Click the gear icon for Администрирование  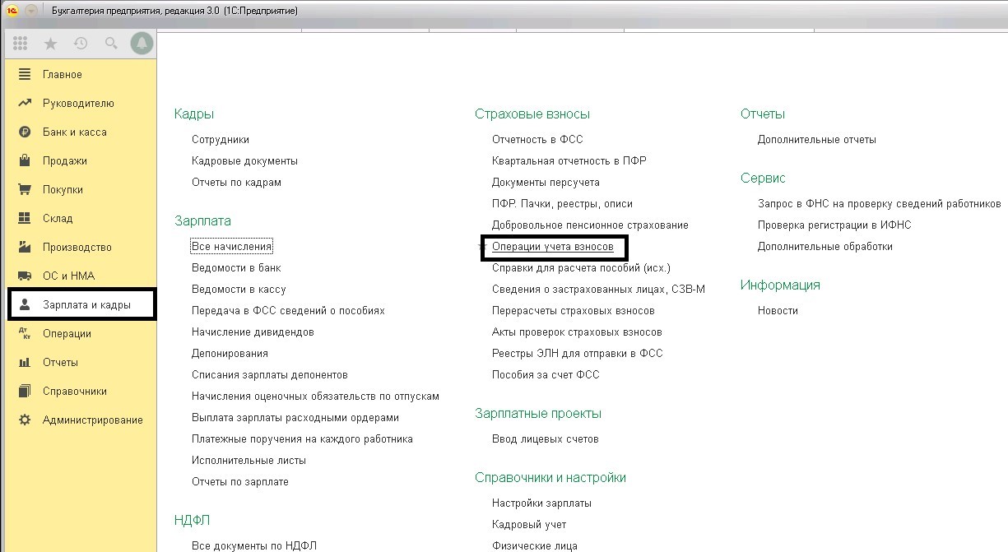(x=25, y=420)
